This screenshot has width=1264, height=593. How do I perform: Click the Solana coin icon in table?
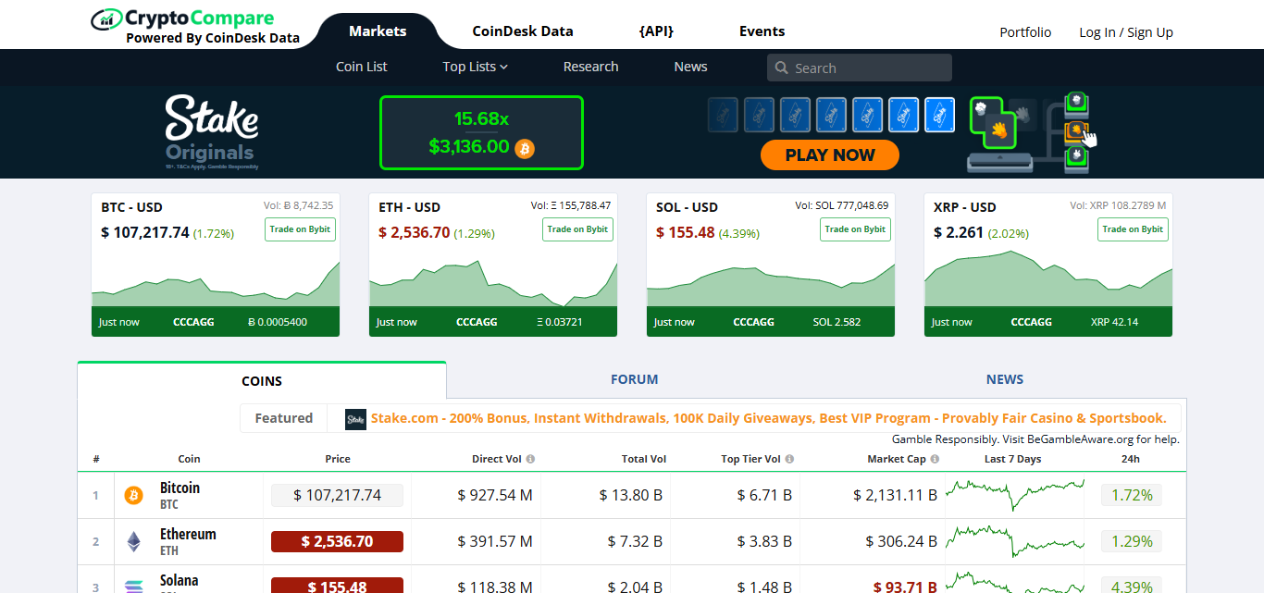(x=134, y=586)
